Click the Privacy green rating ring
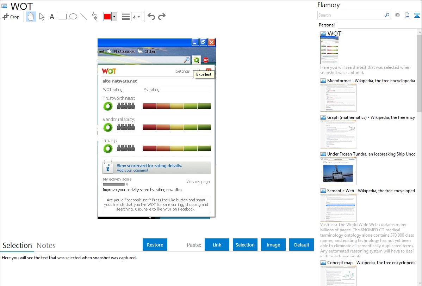The image size is (422, 286). click(108, 148)
